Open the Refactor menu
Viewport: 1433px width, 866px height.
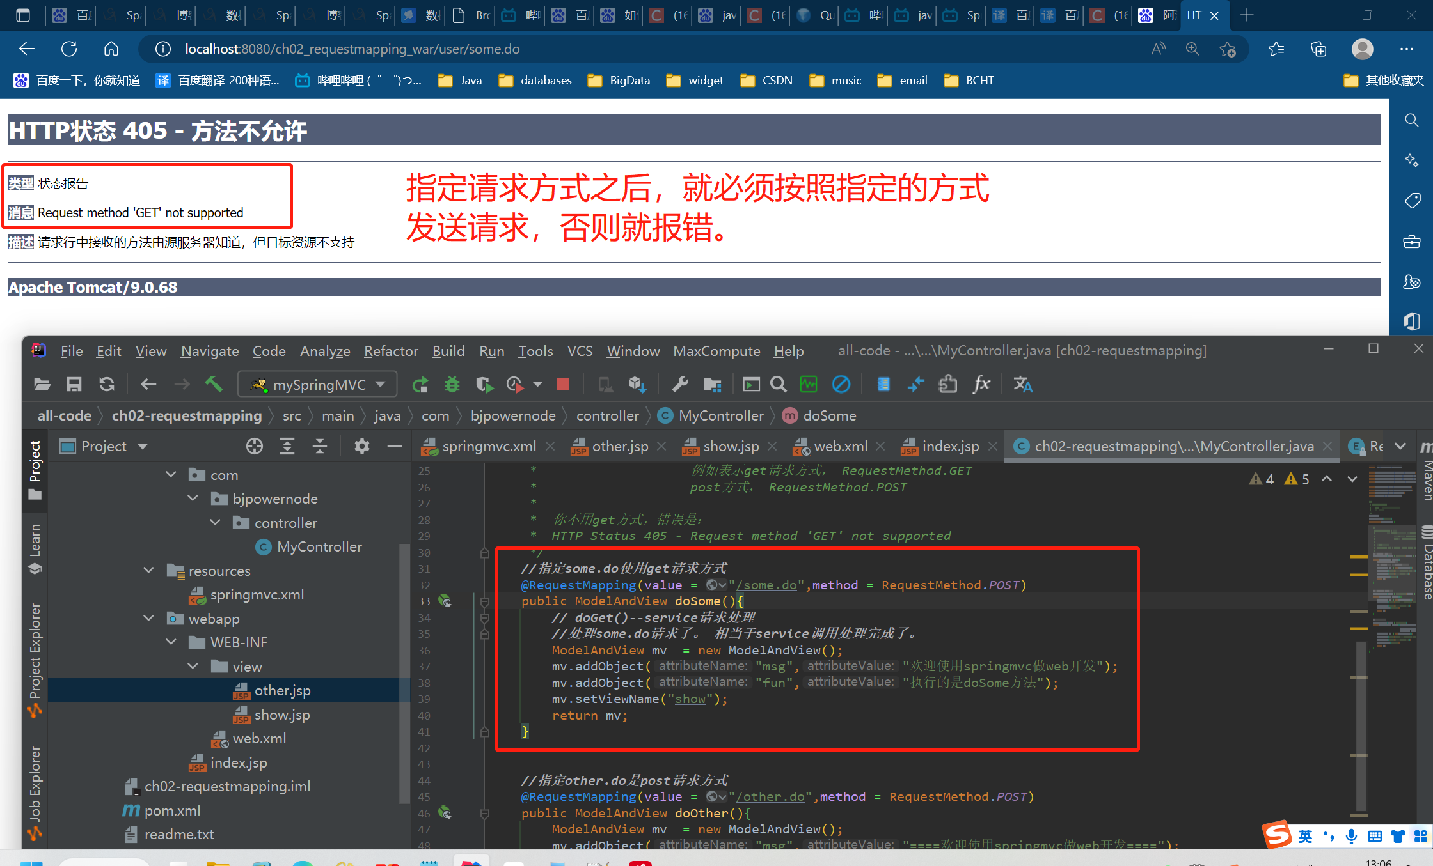(x=390, y=351)
